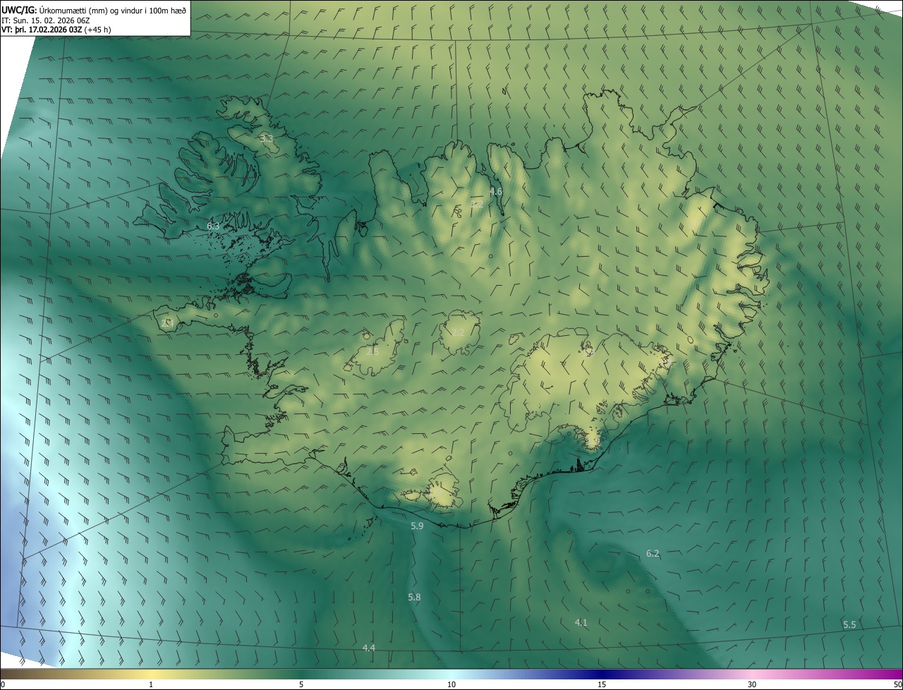Click the 2.4 value on the western peninsula
Viewport: 903px width, 690px height.
coord(166,323)
